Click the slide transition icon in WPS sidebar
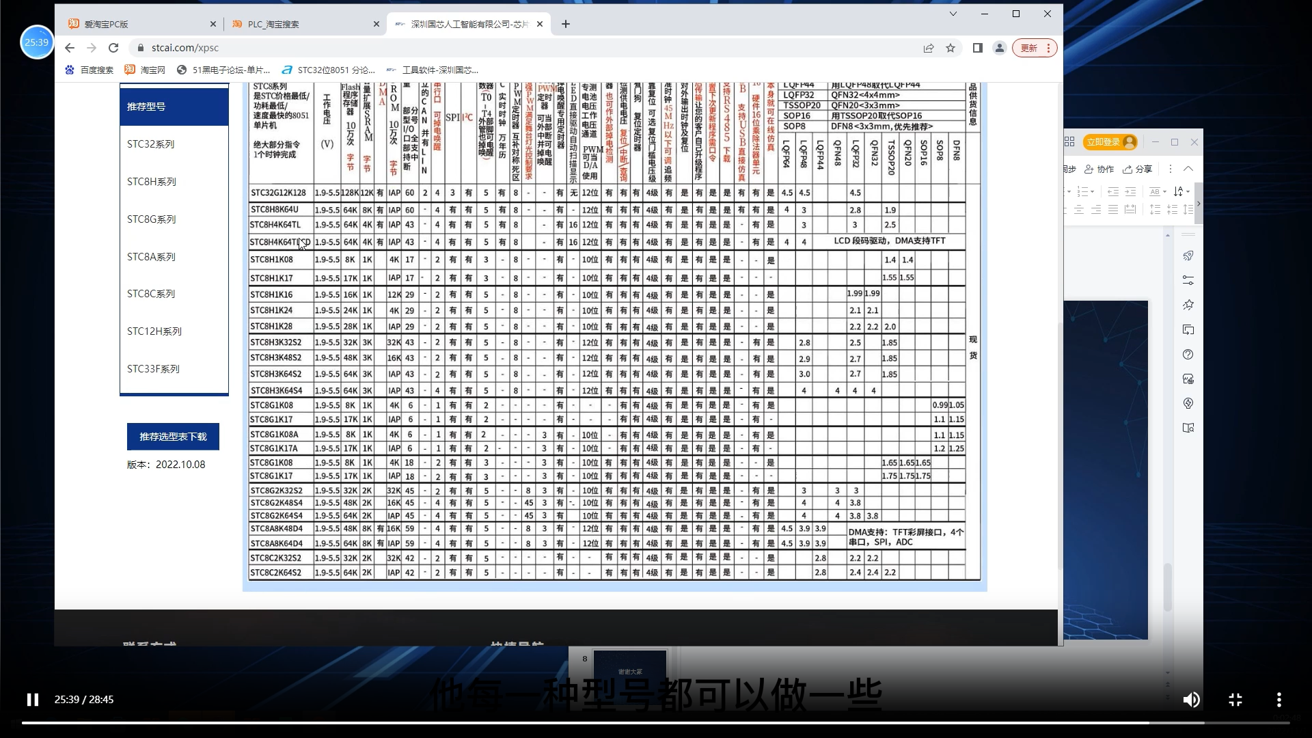 click(x=1188, y=329)
